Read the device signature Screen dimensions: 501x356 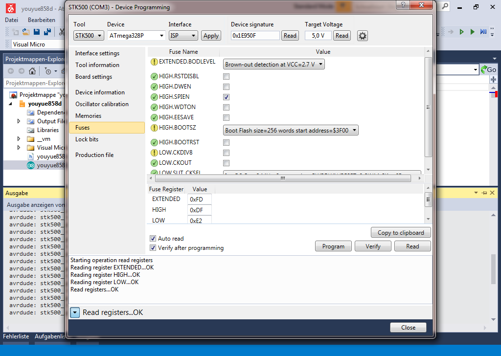(290, 36)
